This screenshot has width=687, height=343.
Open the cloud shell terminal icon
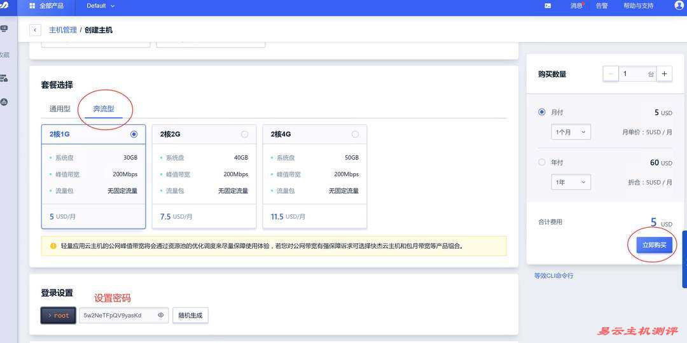548,6
